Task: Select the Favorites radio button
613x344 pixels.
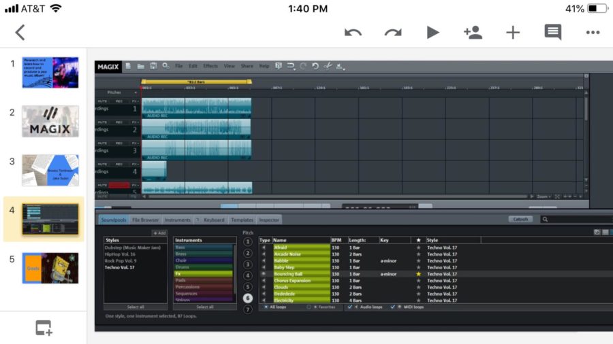Action: (x=309, y=307)
